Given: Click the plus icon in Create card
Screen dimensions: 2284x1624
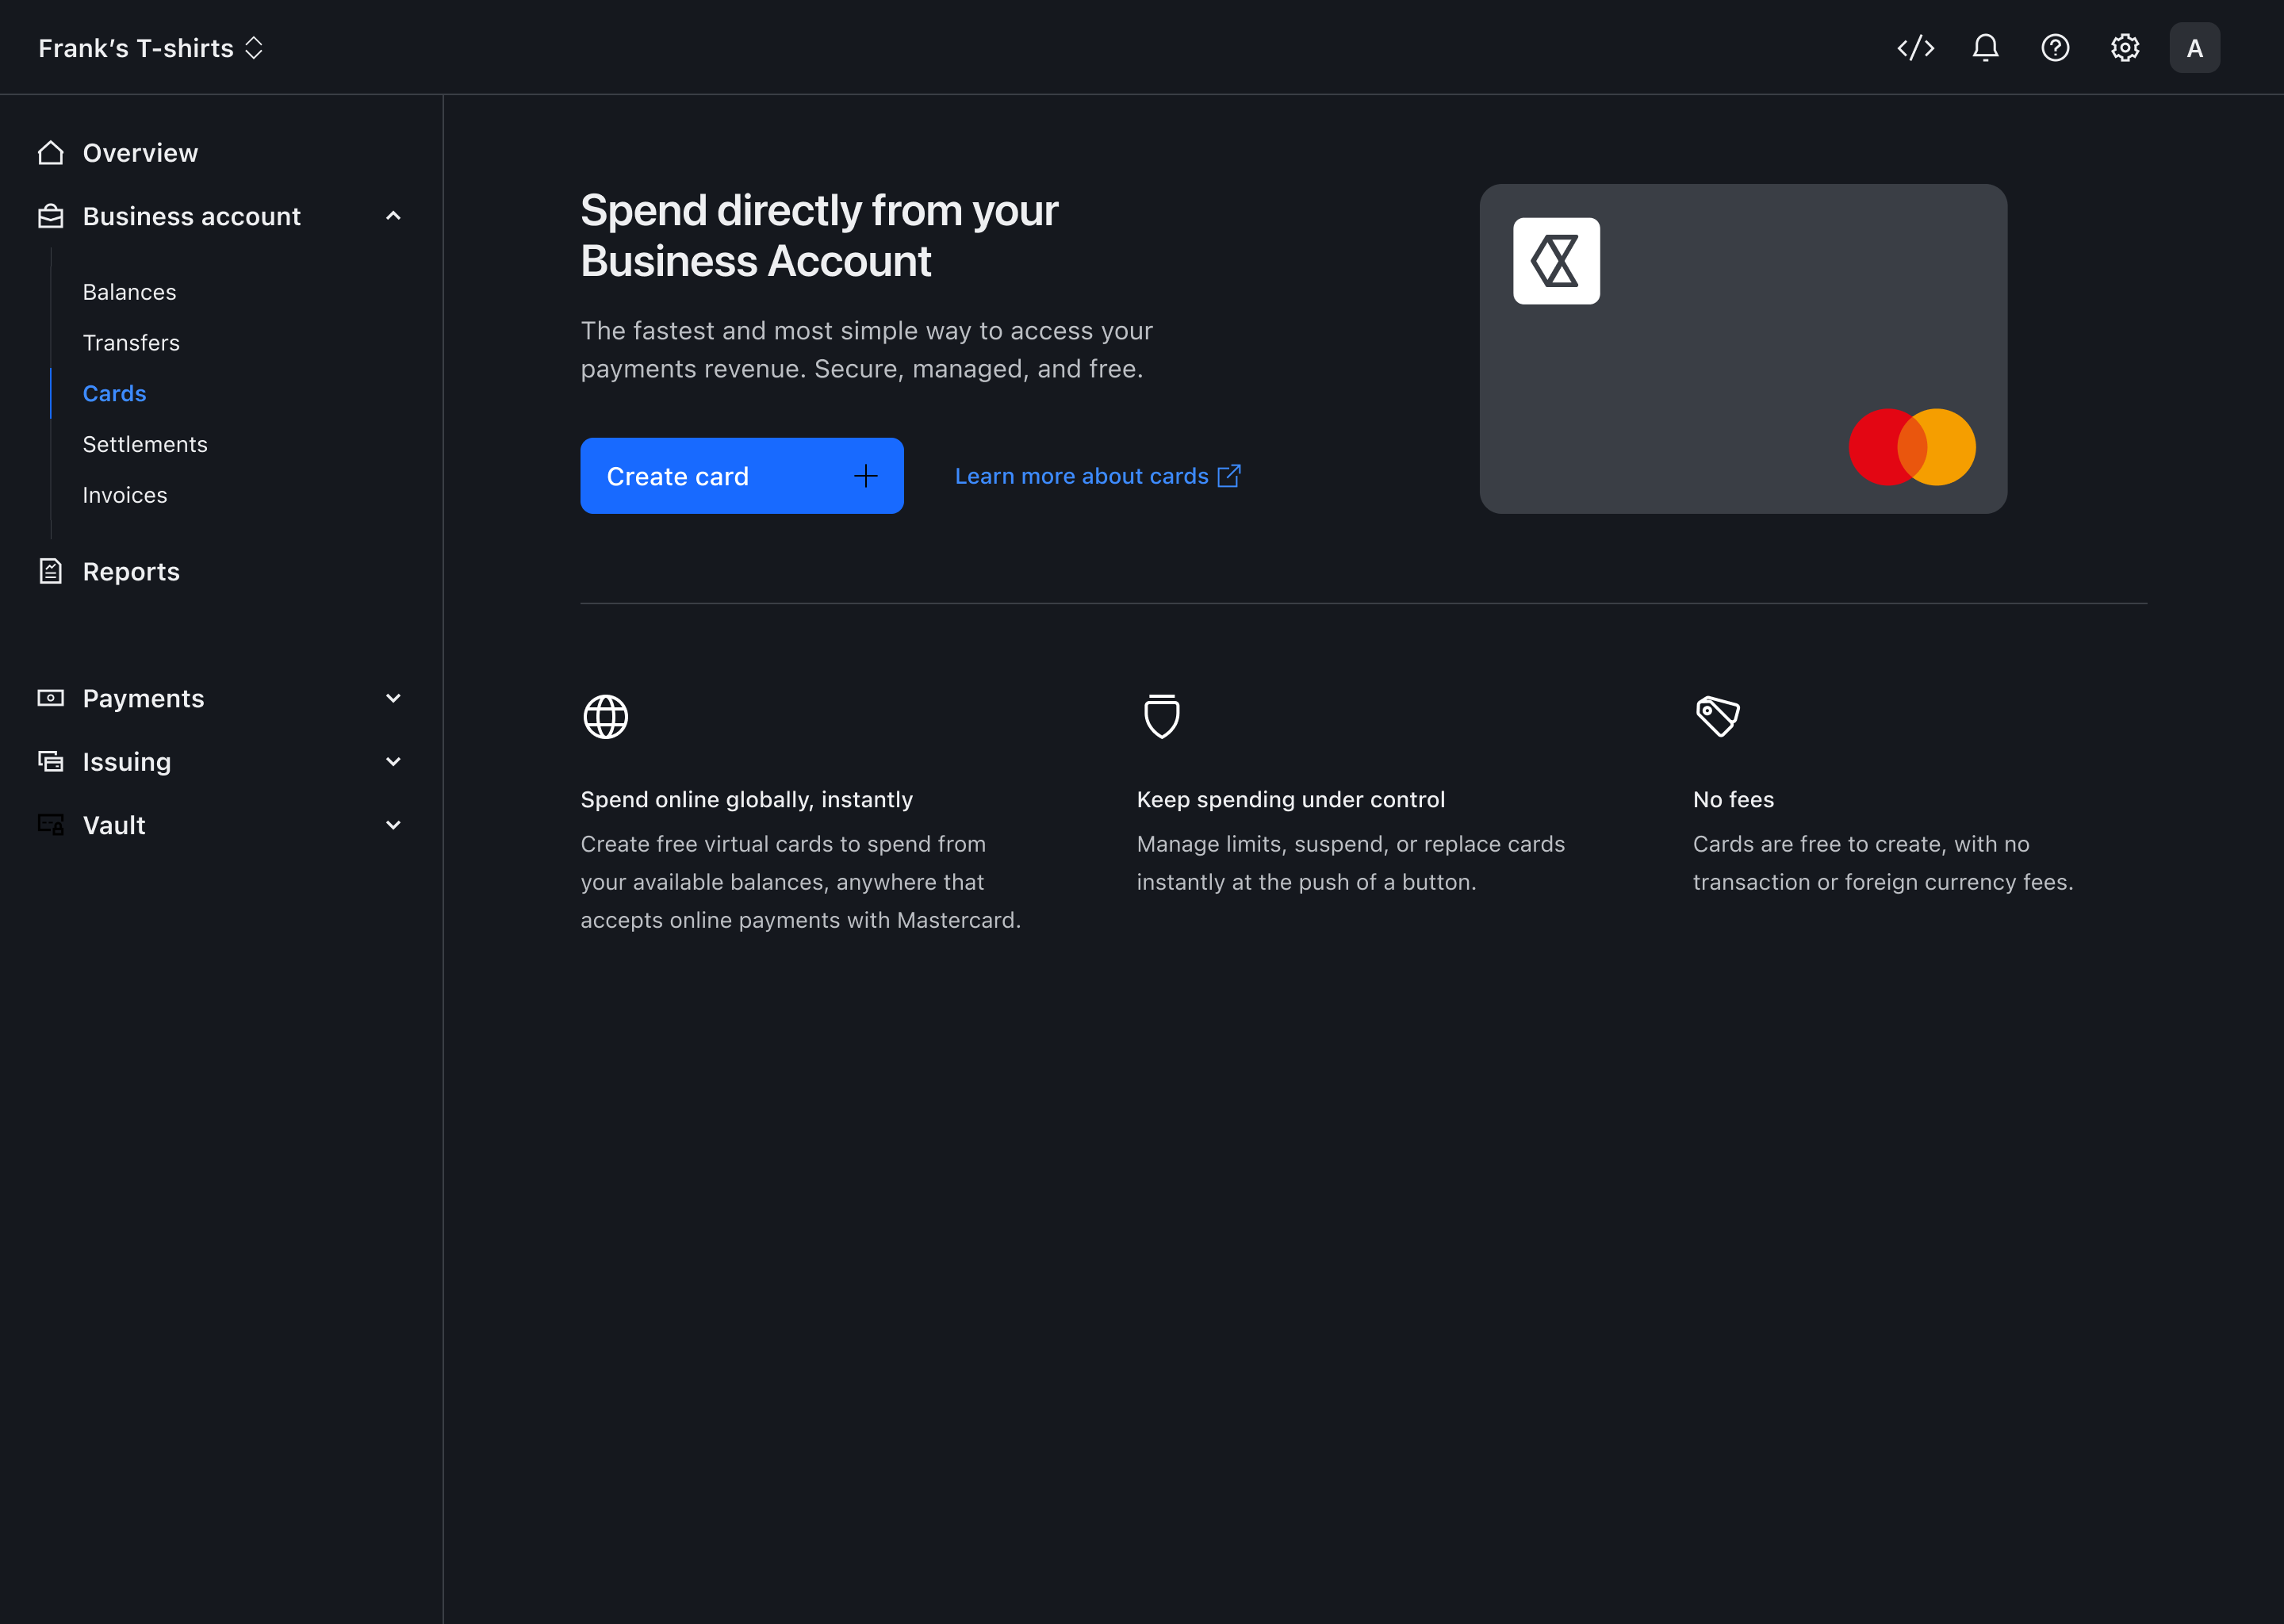Looking at the screenshot, I should click(x=866, y=476).
